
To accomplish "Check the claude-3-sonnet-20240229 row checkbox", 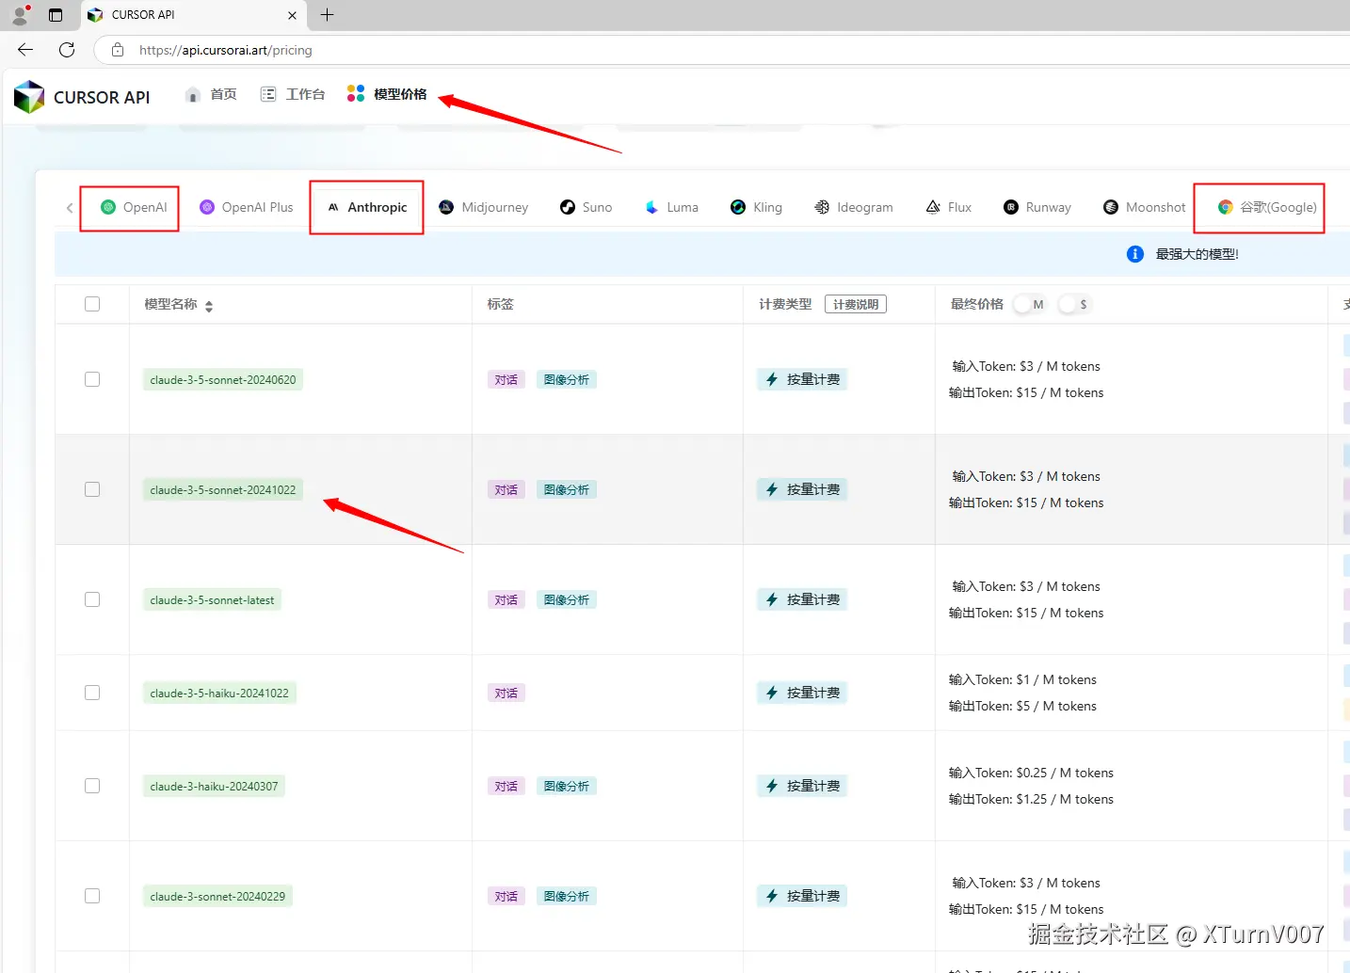I will click(x=92, y=896).
